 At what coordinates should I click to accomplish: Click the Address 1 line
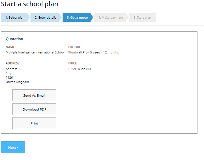click(x=13, y=69)
